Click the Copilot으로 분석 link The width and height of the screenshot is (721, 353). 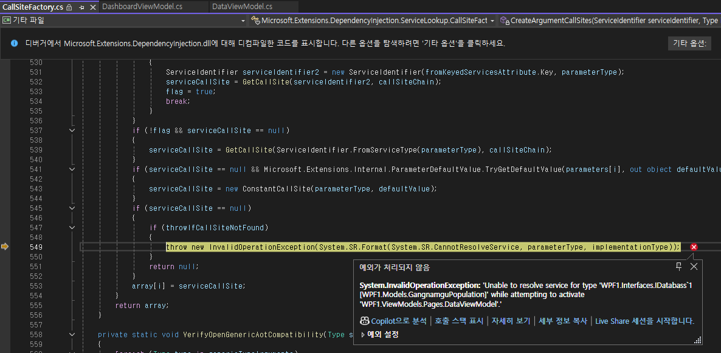tap(399, 321)
